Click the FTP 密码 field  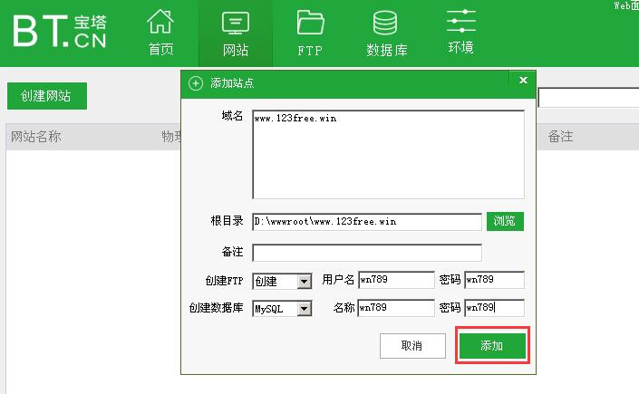pos(494,281)
